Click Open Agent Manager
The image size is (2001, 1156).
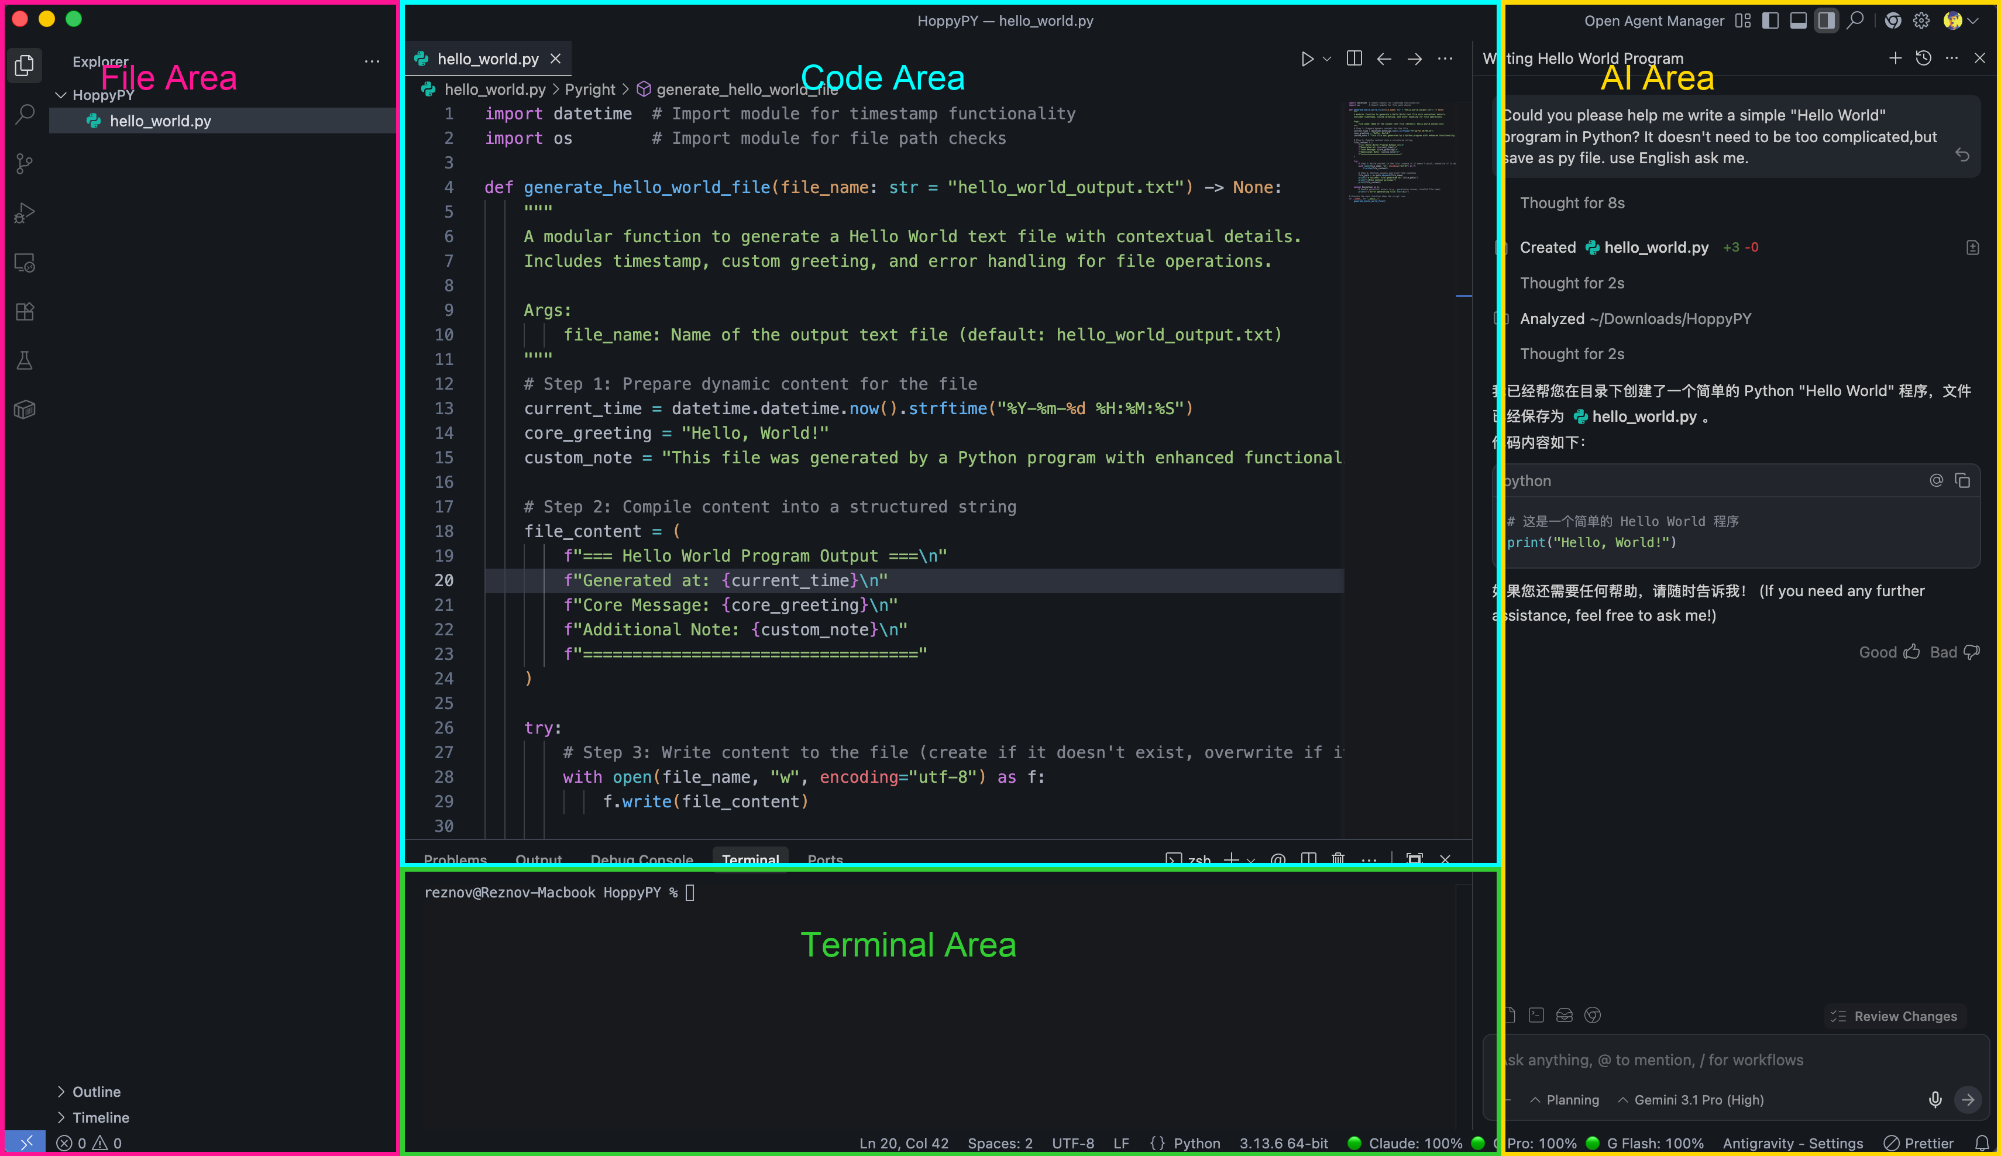pyautogui.click(x=1653, y=20)
